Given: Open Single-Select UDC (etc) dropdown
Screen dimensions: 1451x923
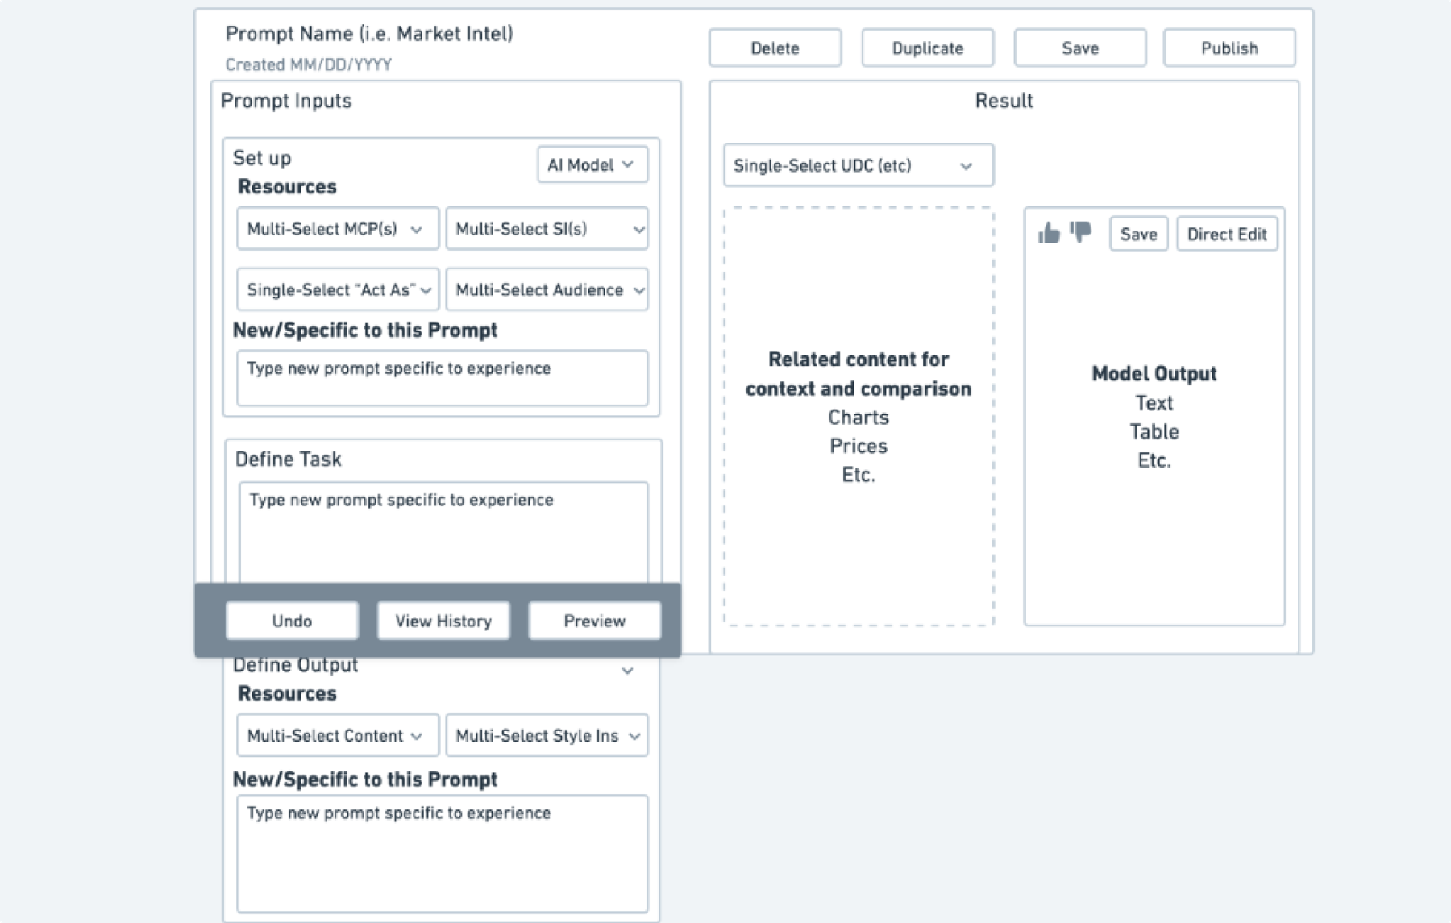Looking at the screenshot, I should tap(859, 165).
